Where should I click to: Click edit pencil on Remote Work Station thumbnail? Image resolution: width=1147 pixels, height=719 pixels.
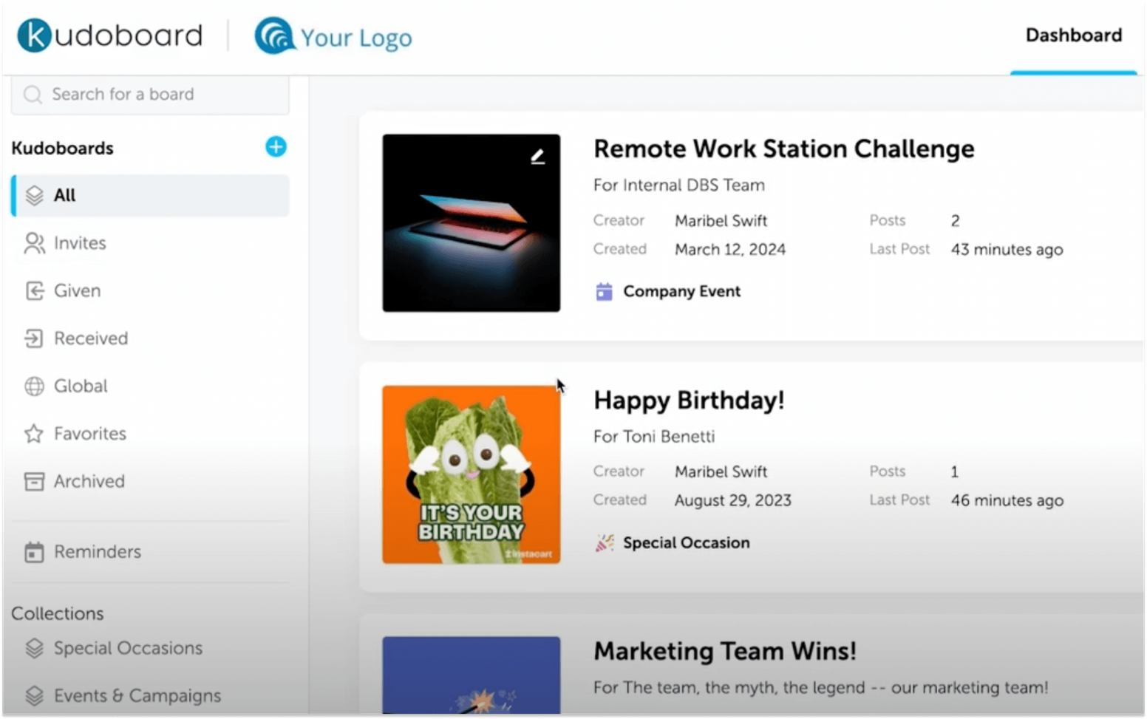pos(538,157)
